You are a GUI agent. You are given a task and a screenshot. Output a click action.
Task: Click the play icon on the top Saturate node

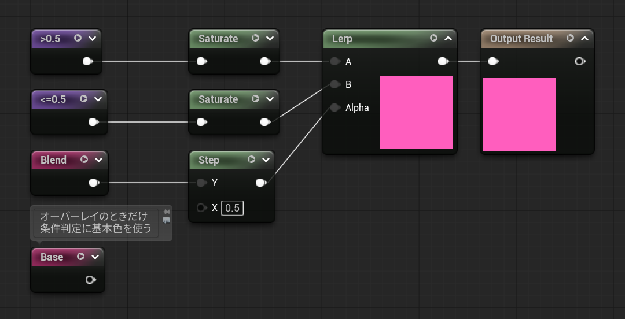coord(256,38)
